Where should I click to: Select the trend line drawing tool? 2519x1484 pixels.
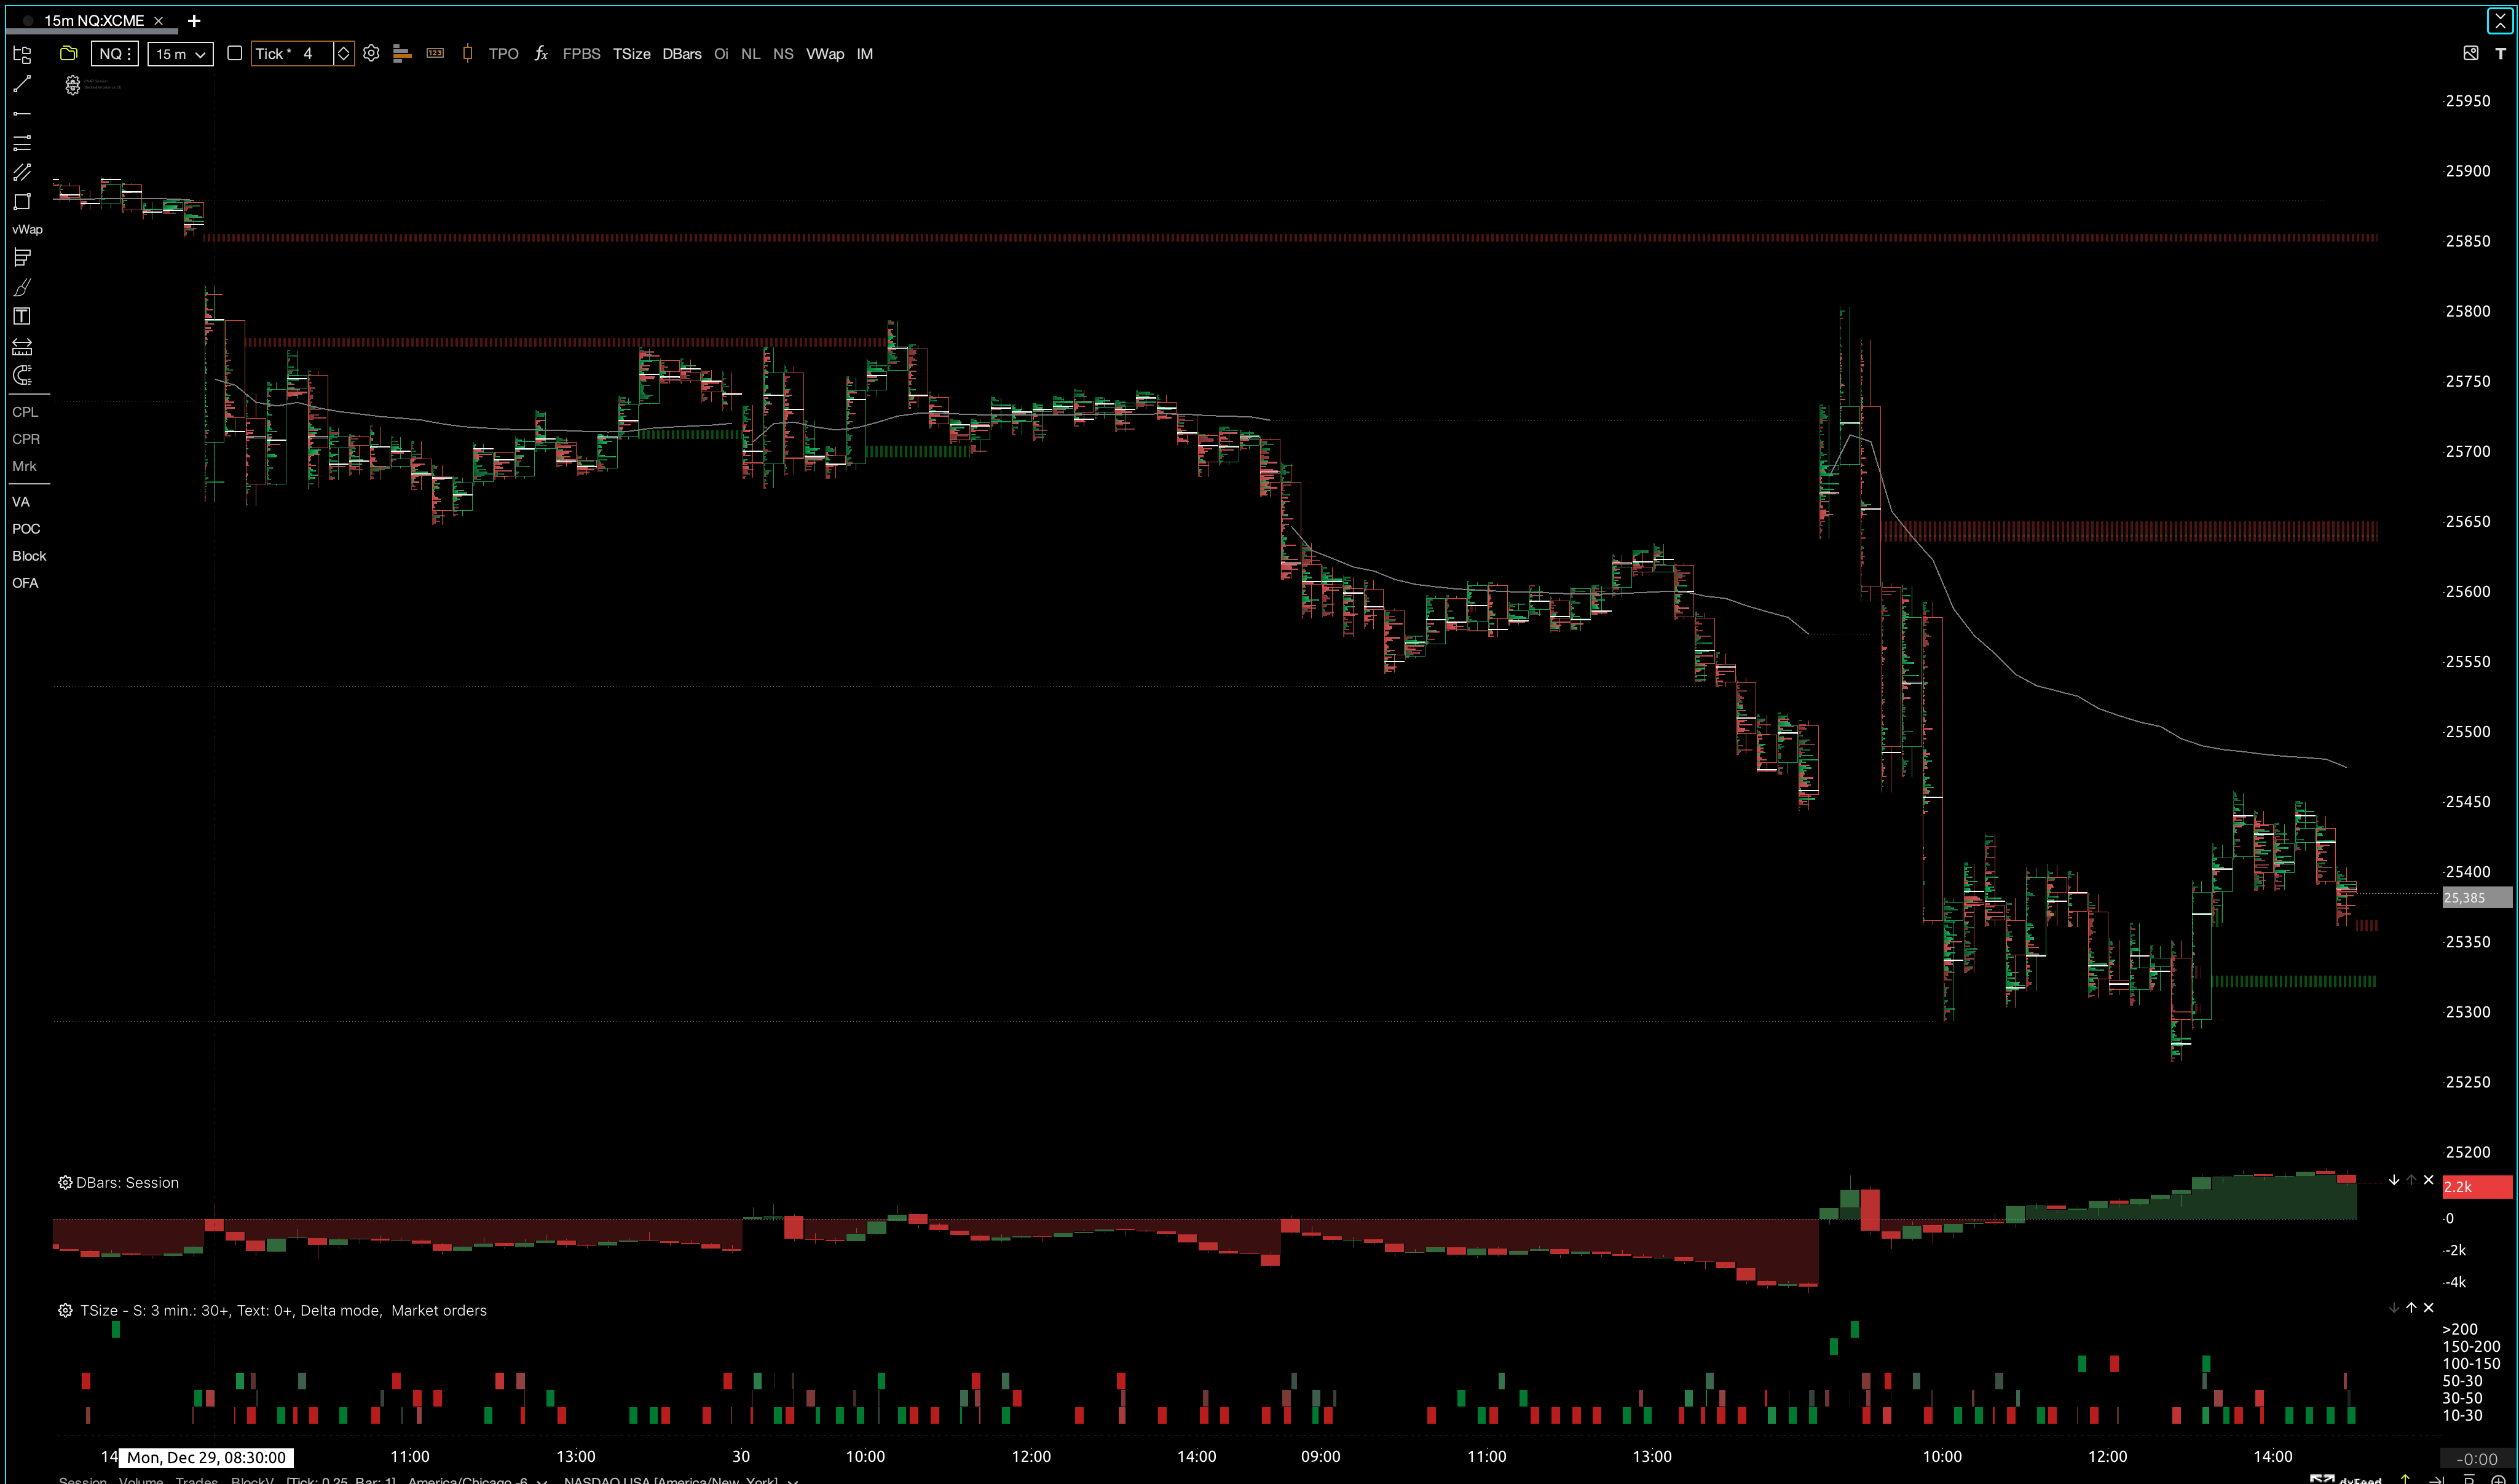pos(22,84)
